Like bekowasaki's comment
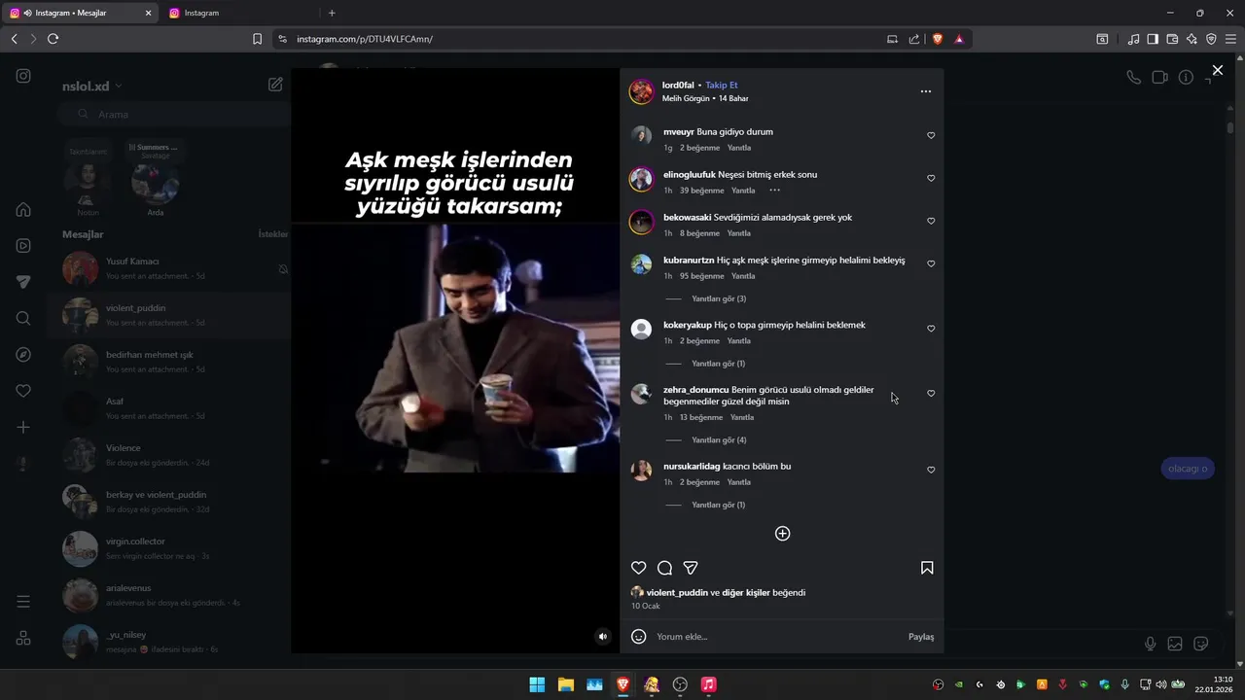This screenshot has height=700, width=1245. (x=931, y=222)
